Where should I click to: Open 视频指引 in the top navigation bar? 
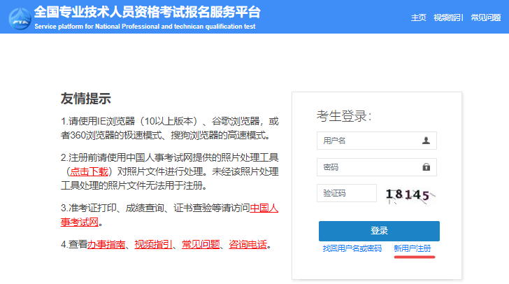[x=447, y=17]
